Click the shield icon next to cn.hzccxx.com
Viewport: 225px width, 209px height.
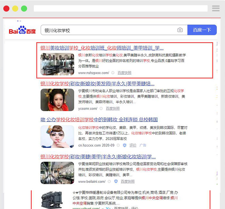(125, 145)
